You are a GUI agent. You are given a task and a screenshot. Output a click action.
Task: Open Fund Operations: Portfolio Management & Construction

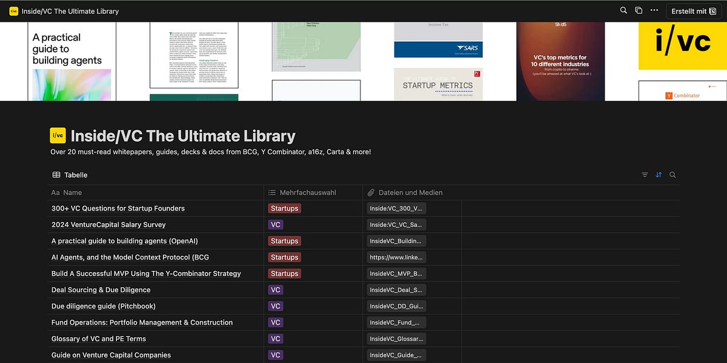[x=142, y=322]
